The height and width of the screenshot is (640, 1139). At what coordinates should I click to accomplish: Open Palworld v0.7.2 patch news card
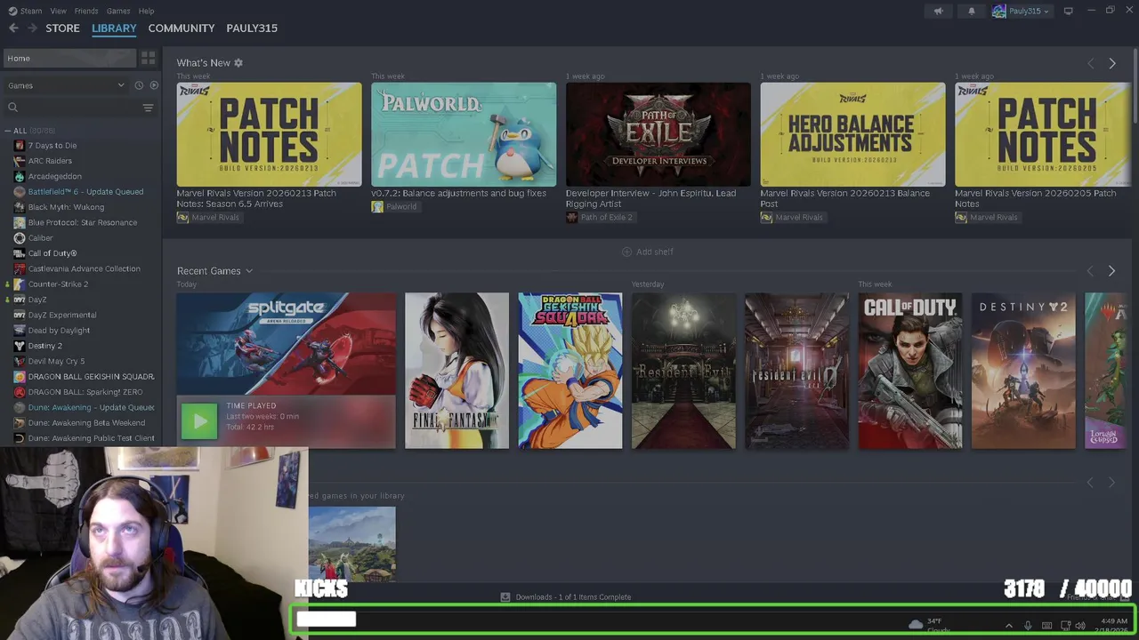point(464,134)
